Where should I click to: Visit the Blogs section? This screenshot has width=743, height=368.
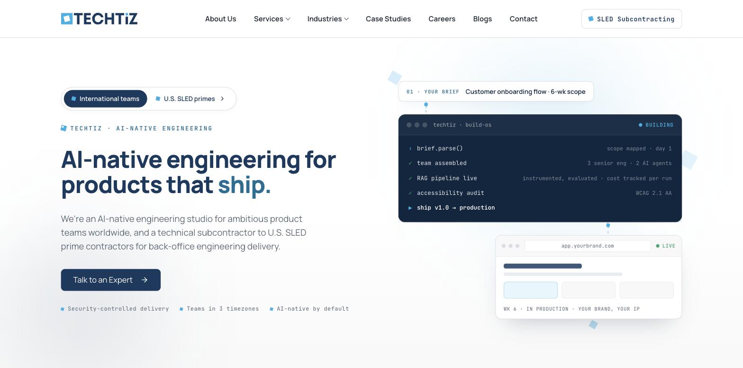(482, 19)
